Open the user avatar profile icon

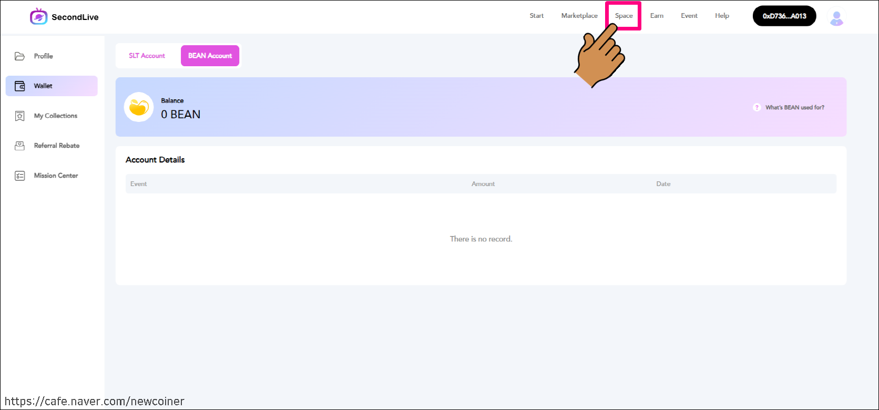(836, 17)
